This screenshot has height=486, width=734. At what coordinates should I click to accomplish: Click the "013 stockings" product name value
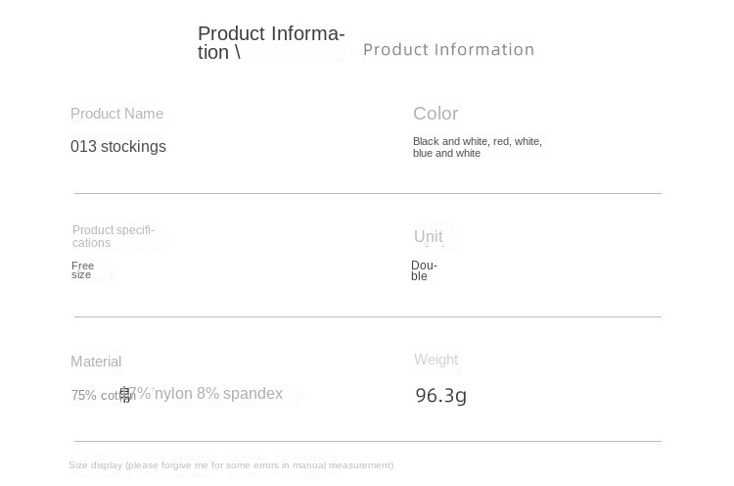pyautogui.click(x=118, y=147)
